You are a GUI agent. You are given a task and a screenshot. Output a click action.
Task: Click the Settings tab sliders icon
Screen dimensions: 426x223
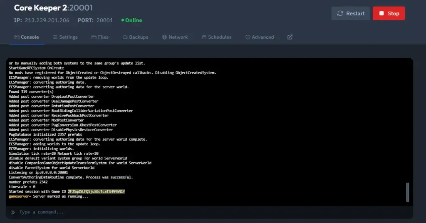click(x=55, y=37)
